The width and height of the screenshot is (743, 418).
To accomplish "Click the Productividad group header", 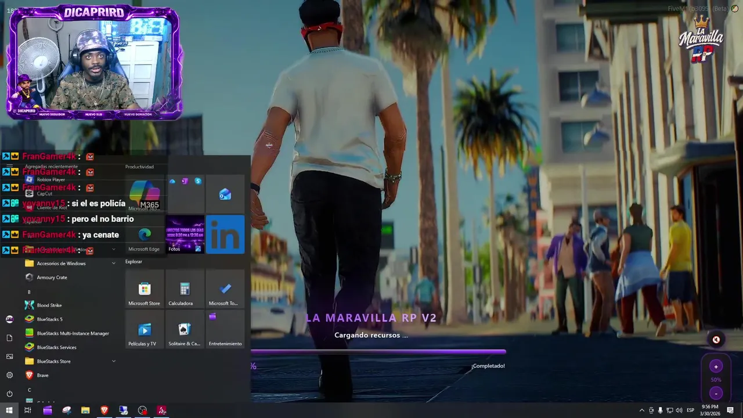I will coord(139,167).
